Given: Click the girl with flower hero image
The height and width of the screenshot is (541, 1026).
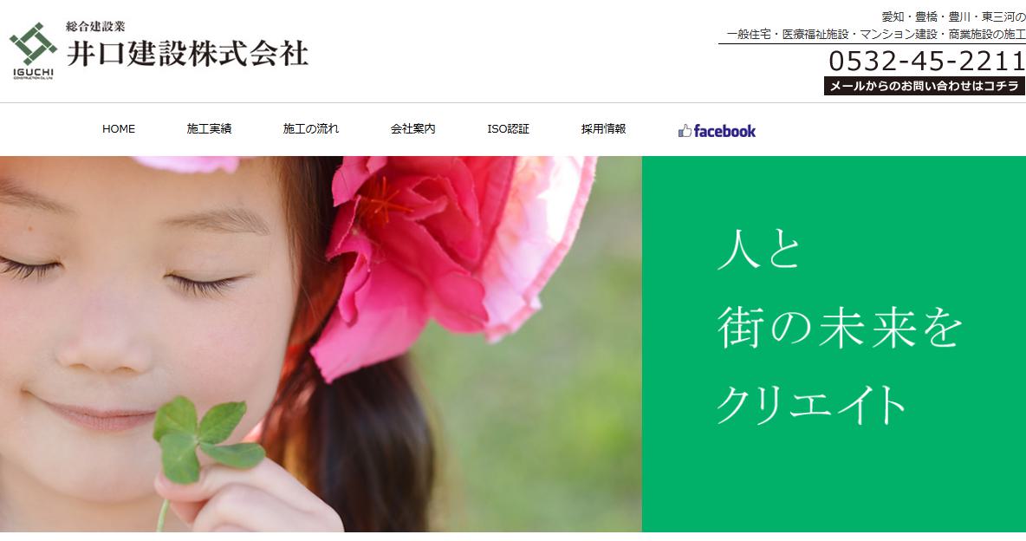Looking at the screenshot, I should (x=321, y=344).
